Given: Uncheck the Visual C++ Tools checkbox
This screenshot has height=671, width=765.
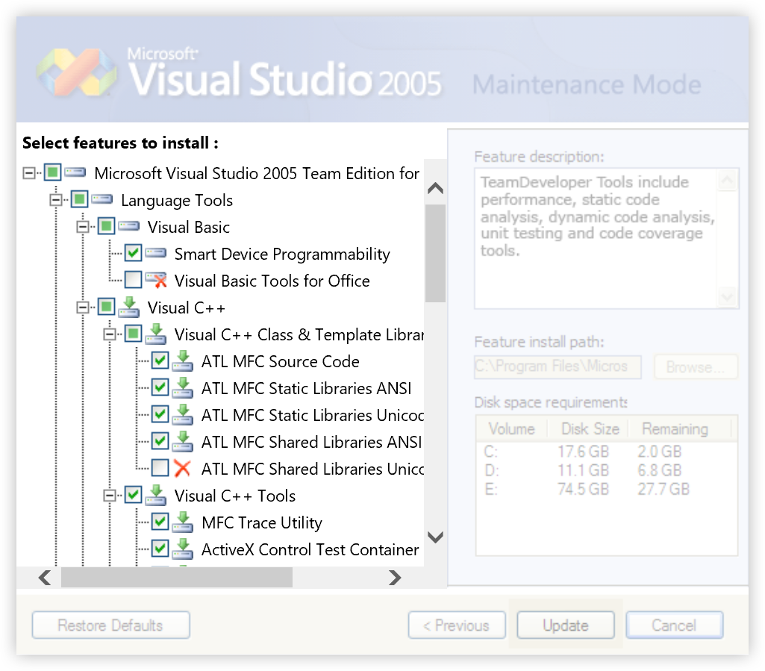Looking at the screenshot, I should (x=133, y=494).
